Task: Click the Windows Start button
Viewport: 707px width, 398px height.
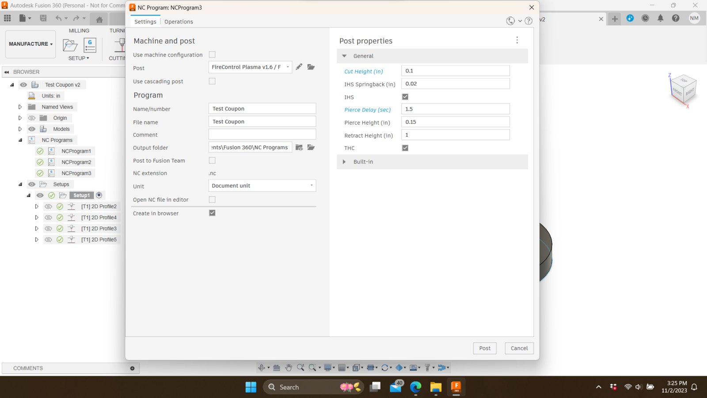Action: point(251,387)
